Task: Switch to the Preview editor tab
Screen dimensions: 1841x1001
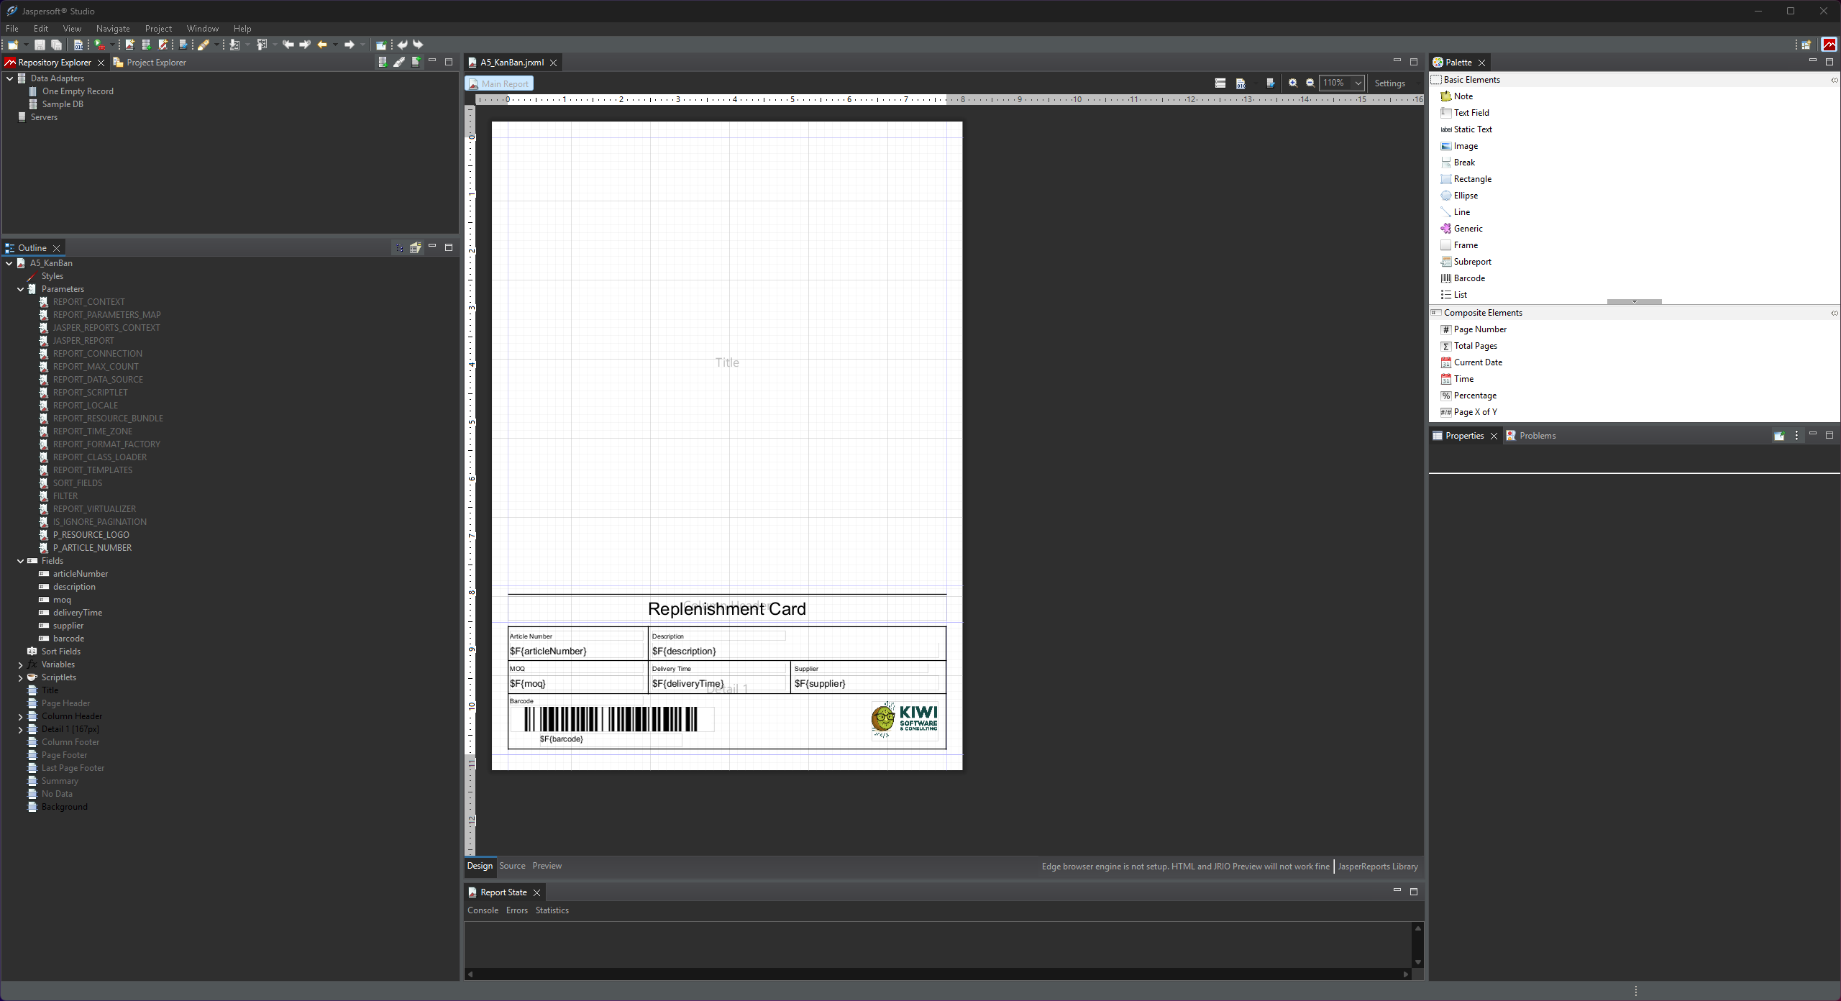Action: (547, 866)
